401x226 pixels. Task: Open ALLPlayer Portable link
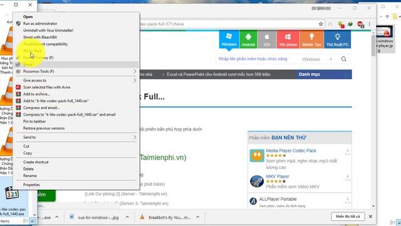click(278, 199)
